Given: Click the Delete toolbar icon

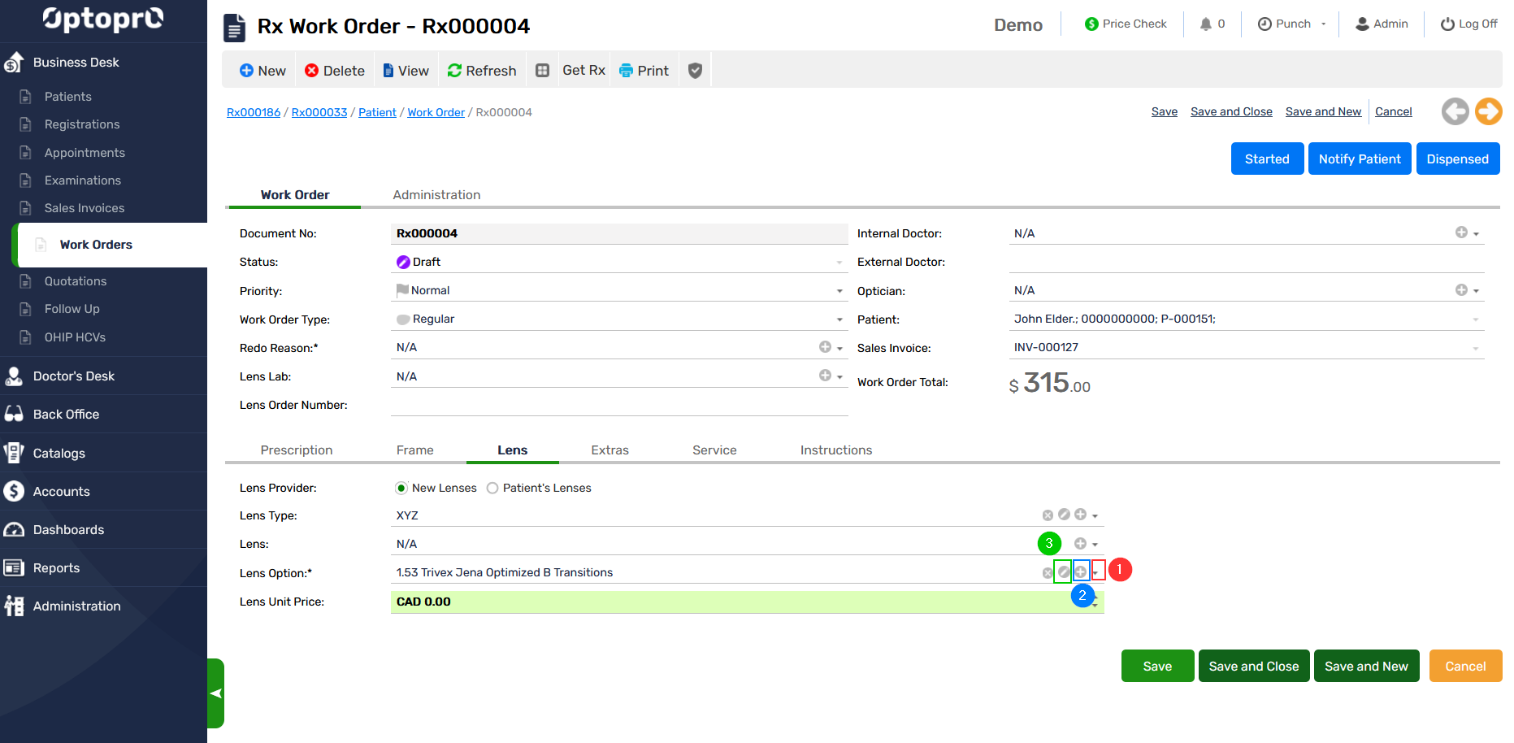Looking at the screenshot, I should tap(311, 71).
